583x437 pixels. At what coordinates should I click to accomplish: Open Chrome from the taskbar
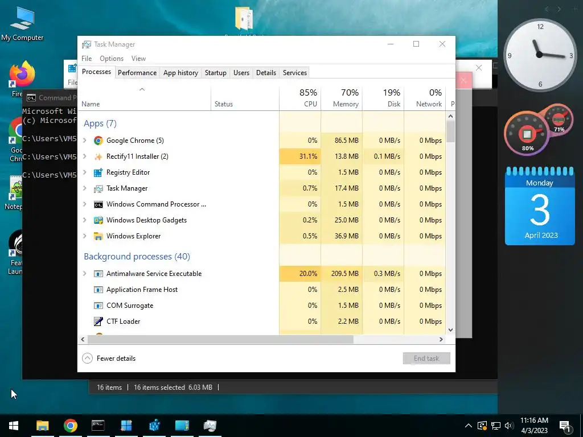(x=70, y=425)
